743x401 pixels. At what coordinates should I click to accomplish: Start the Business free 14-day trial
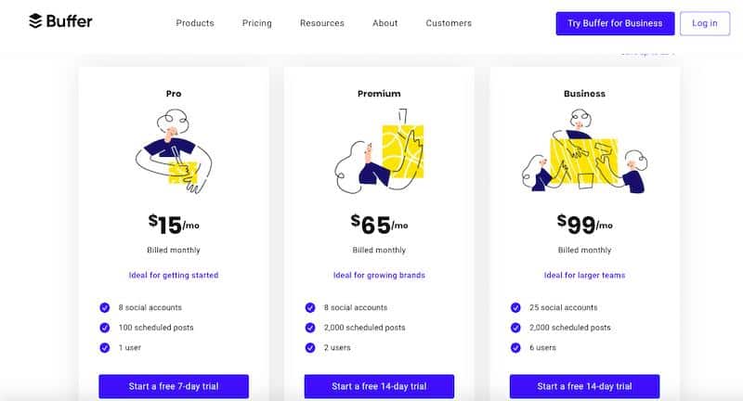coord(584,386)
